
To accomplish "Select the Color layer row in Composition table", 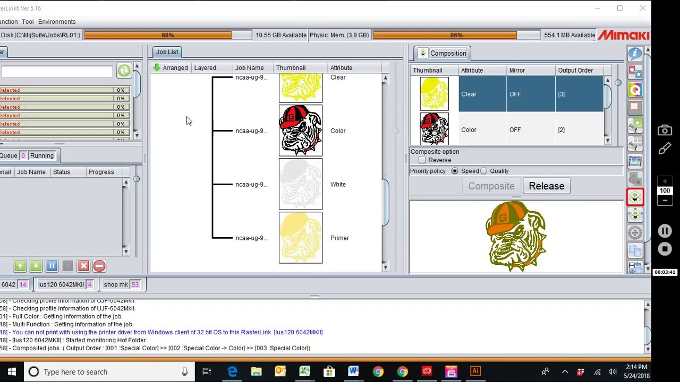I will [507, 129].
